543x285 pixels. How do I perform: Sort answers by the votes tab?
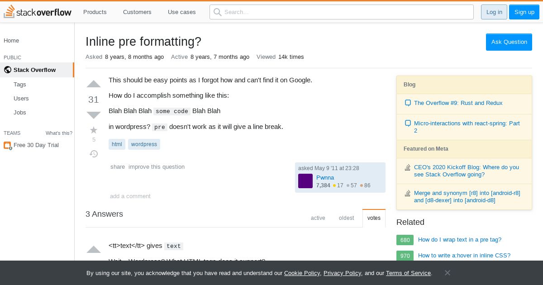click(374, 218)
